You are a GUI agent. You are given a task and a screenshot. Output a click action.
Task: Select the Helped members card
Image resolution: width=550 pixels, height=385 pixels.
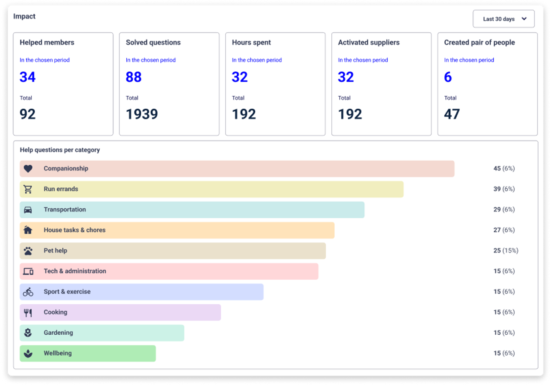tap(63, 84)
